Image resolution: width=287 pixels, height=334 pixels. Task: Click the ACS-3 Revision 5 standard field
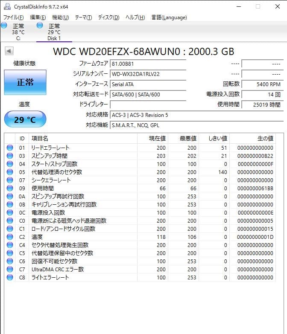(196, 115)
